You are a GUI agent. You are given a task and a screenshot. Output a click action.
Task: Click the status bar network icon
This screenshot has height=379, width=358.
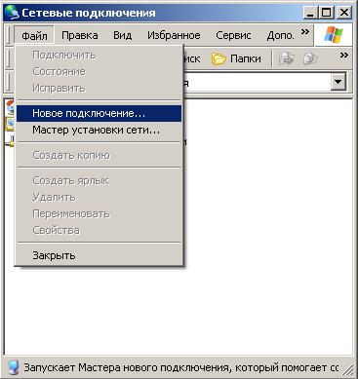pos(13,368)
